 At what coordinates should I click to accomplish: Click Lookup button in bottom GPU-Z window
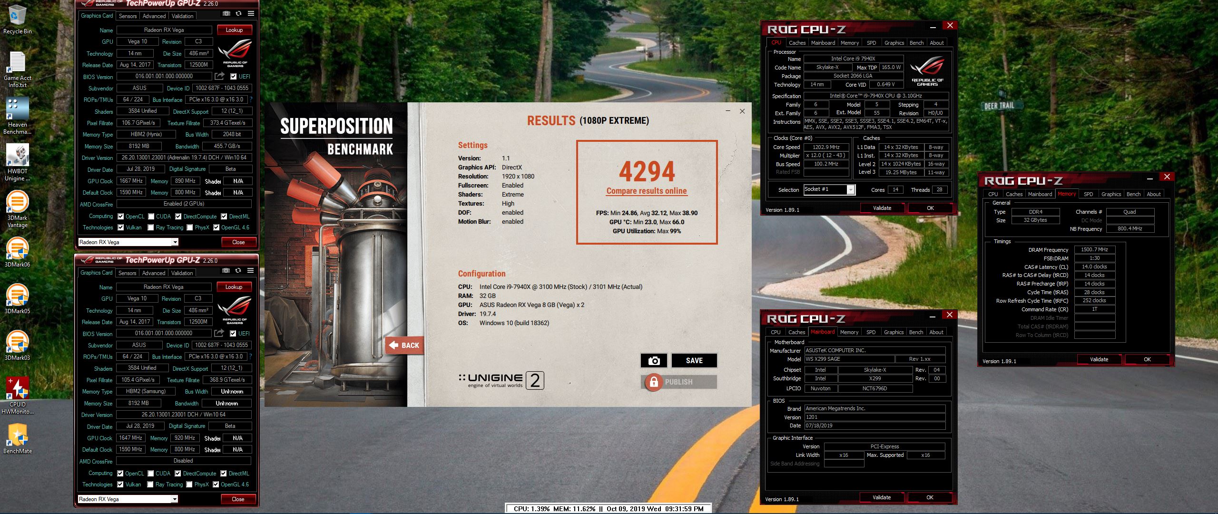coord(234,287)
